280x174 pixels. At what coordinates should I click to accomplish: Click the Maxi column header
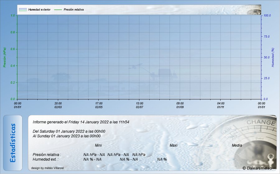(x=173, y=145)
